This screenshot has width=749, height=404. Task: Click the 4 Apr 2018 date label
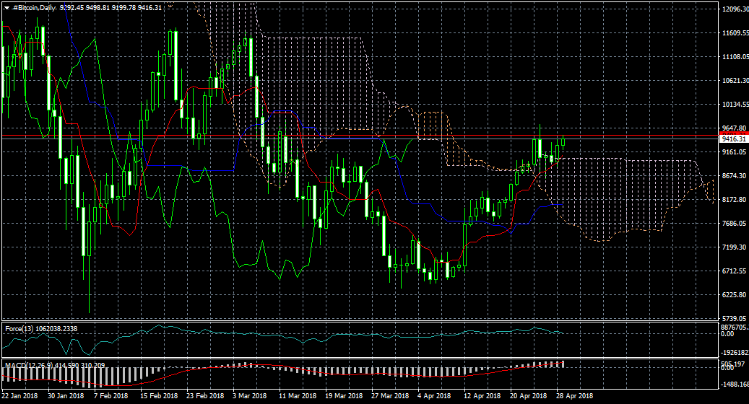pos(434,396)
